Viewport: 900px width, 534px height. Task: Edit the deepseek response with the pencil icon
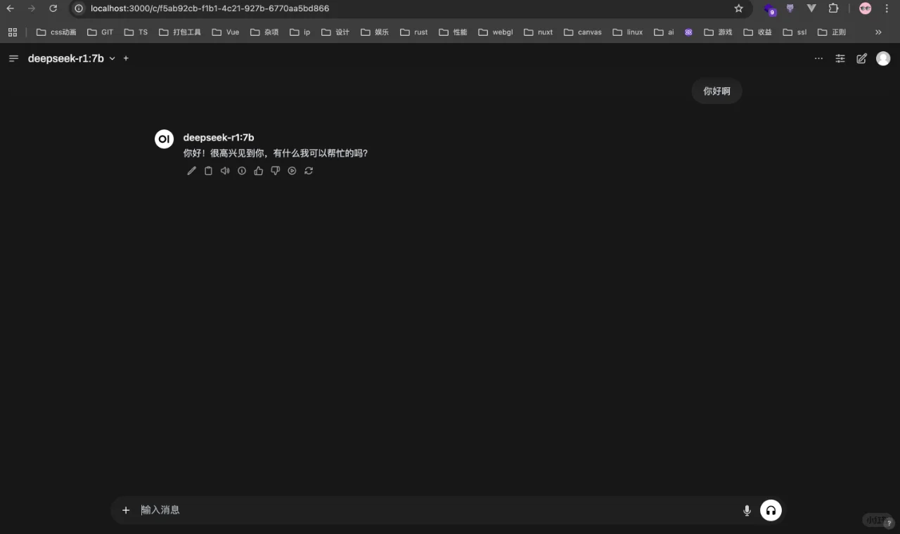tap(191, 171)
